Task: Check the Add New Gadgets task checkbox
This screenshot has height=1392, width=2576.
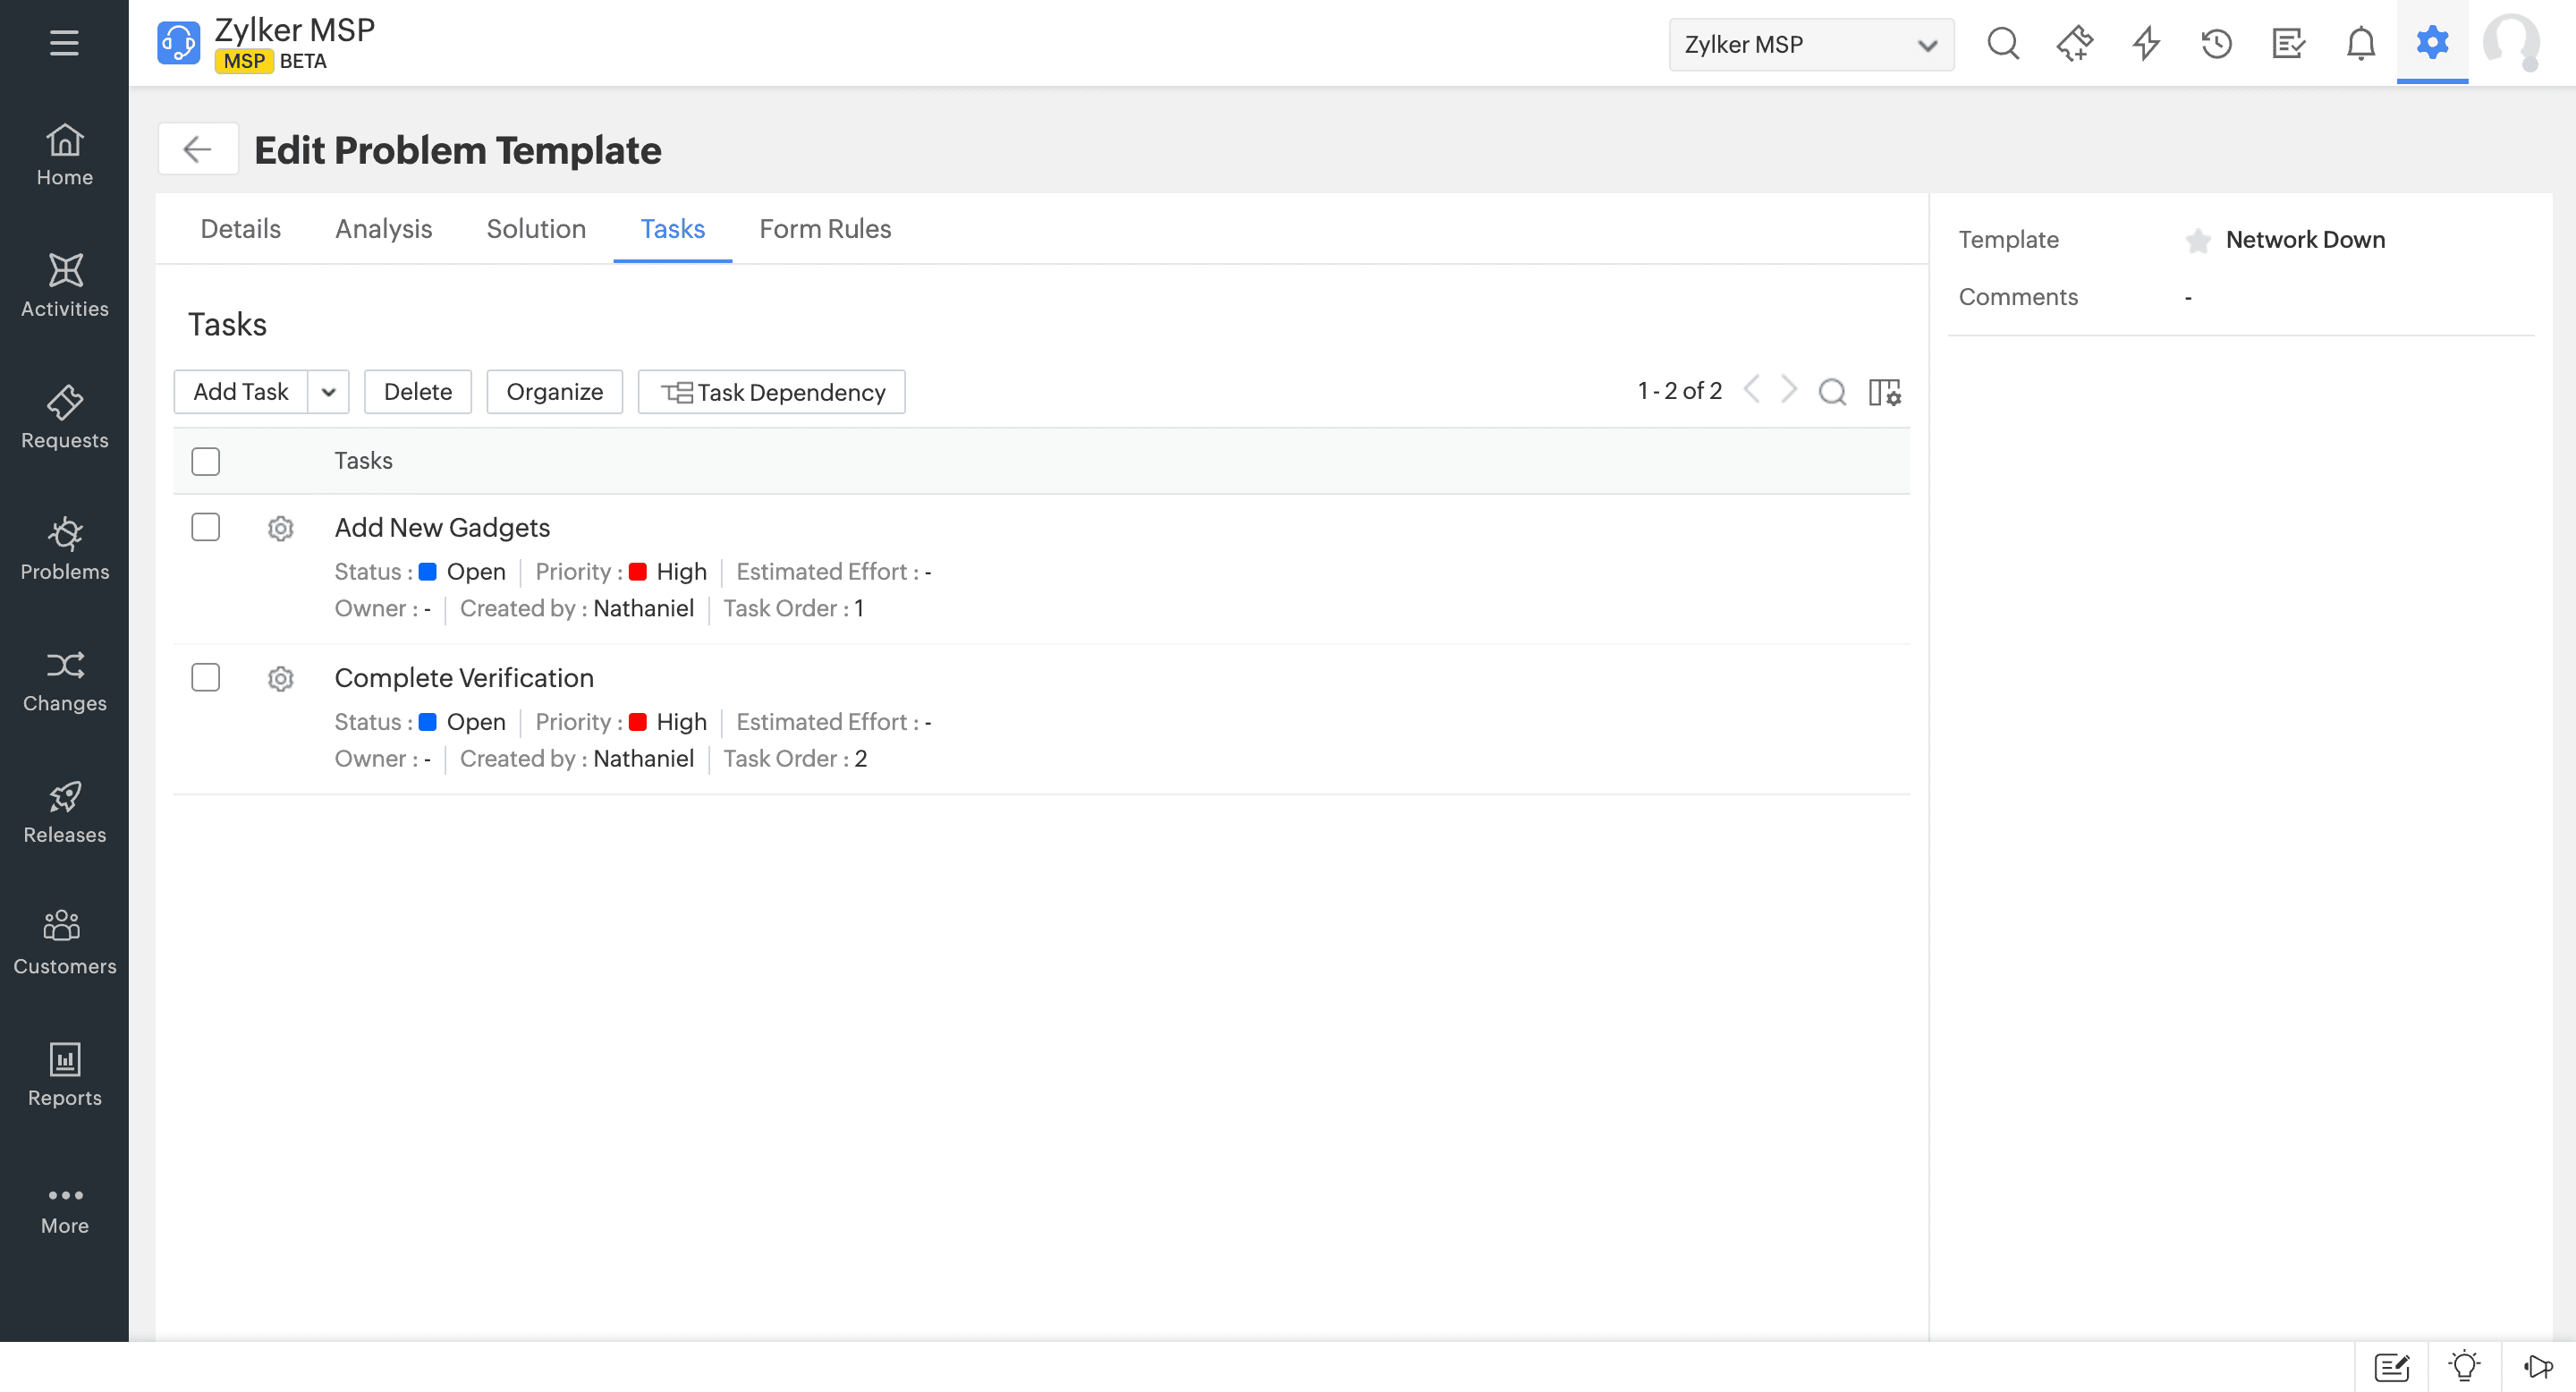Action: click(x=205, y=527)
